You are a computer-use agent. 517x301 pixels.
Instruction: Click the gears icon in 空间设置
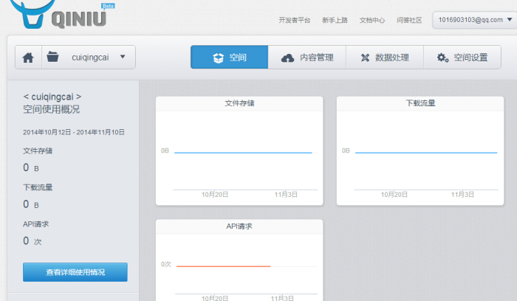coord(442,58)
